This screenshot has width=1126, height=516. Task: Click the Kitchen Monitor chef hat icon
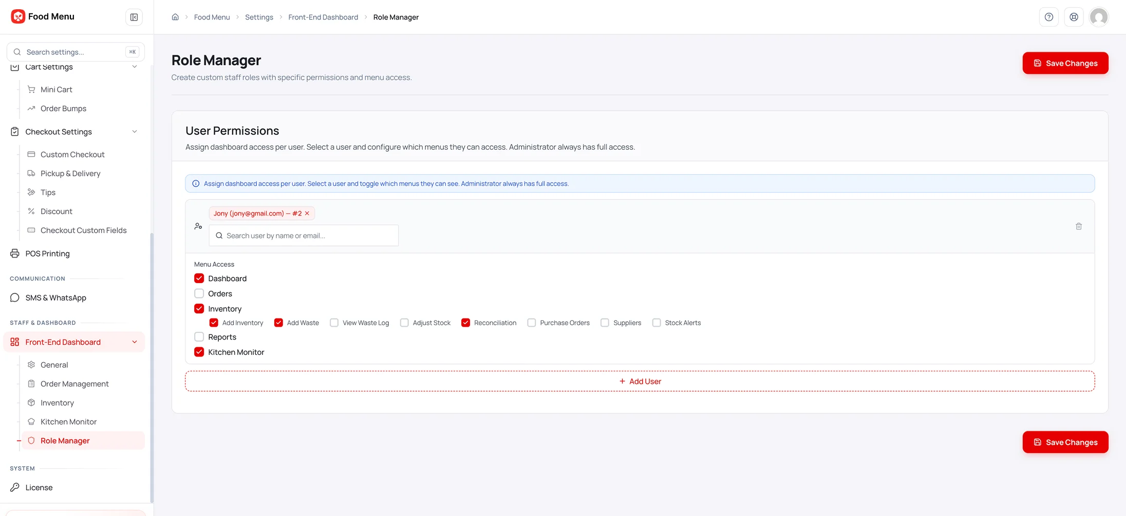[x=31, y=422]
